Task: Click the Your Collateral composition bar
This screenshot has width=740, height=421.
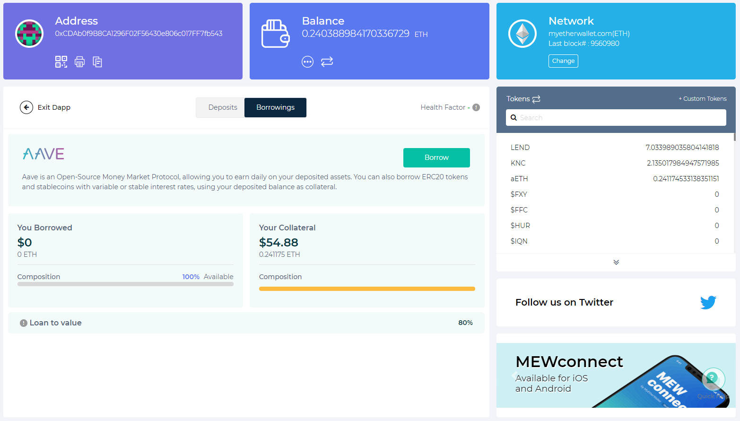Action: pyautogui.click(x=367, y=289)
